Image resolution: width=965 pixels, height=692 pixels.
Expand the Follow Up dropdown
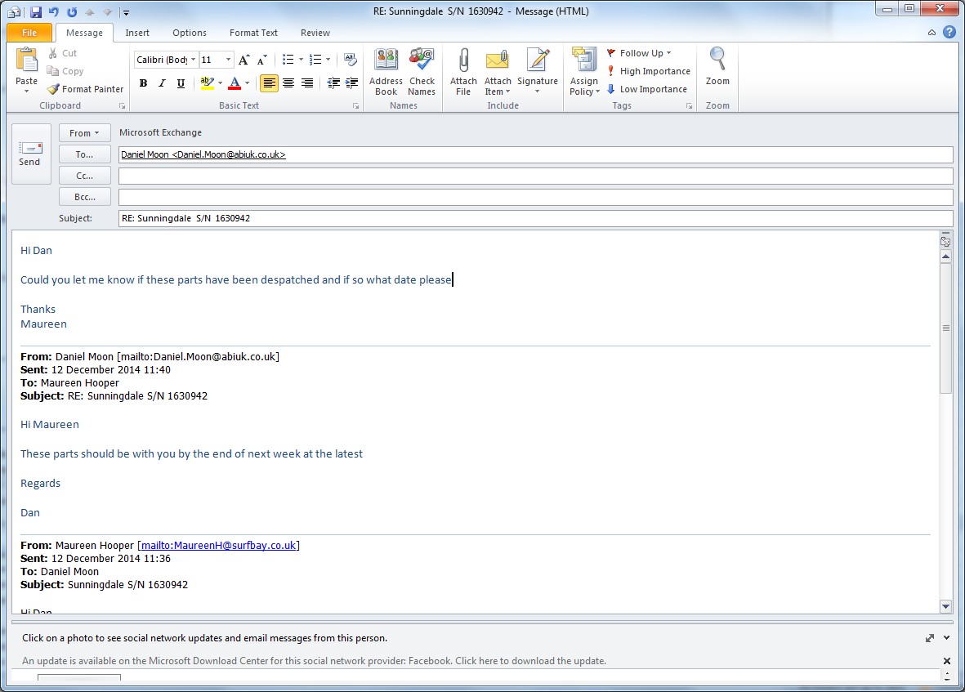[668, 53]
